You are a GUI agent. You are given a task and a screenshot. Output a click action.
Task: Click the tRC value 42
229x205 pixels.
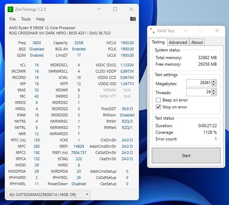point(37,96)
